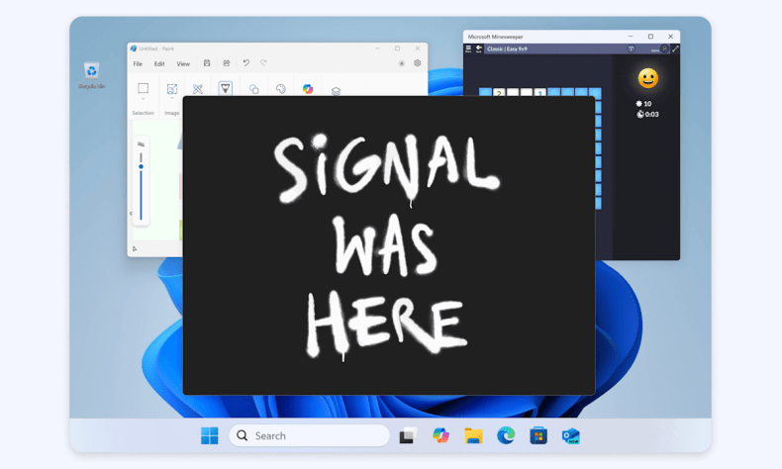Click the theme icon in Minesweeper's header
Screen dimensions: 782x469
(631, 48)
